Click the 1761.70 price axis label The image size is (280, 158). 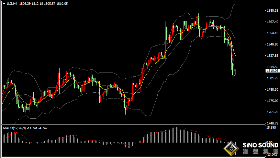(x=273, y=112)
